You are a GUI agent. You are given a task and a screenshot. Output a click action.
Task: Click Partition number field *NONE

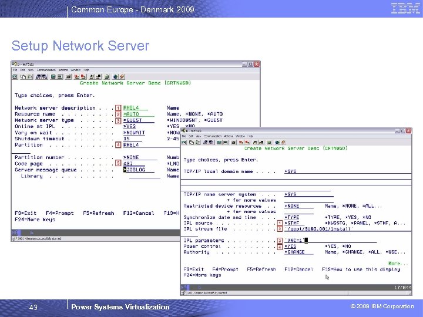[x=140, y=157]
